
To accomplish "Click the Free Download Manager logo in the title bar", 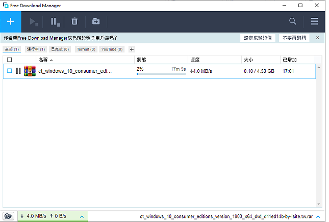I will 6,5.
